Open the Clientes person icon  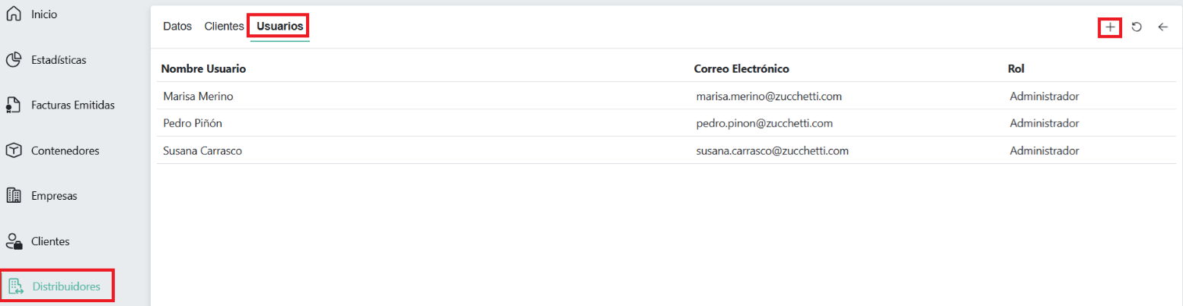[13, 241]
